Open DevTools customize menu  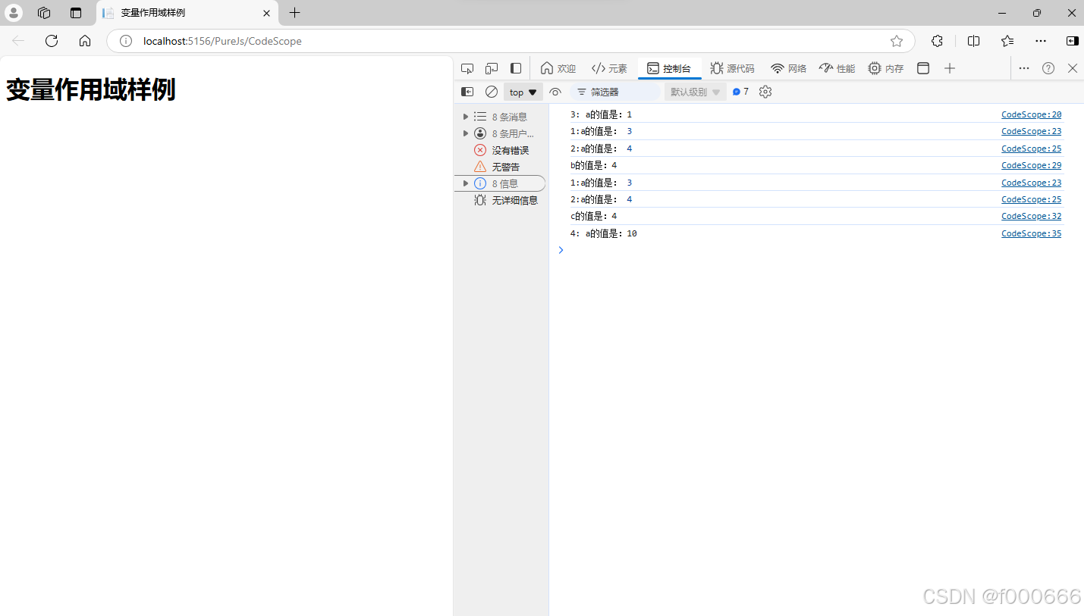click(1024, 68)
